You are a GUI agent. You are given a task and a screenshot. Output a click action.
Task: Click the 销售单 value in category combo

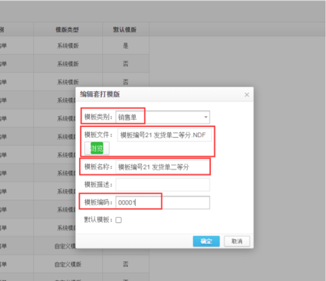(127, 118)
